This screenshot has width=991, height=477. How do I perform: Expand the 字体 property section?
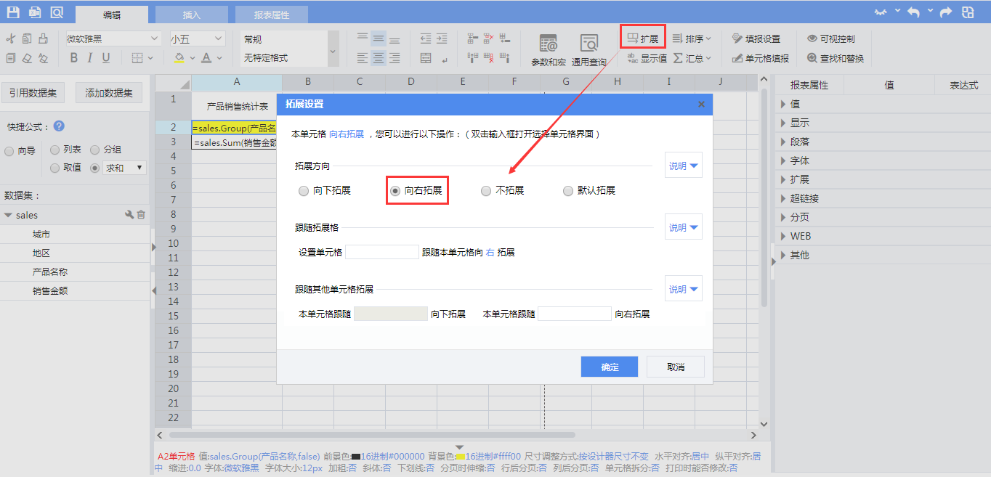[x=799, y=160]
